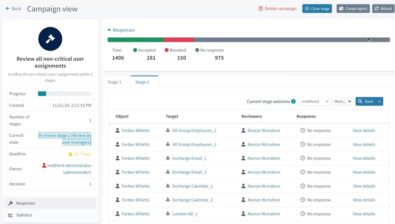The height and width of the screenshot is (224, 395).
Task: Click the info icon beside Current stage outcome
Action: (x=293, y=102)
